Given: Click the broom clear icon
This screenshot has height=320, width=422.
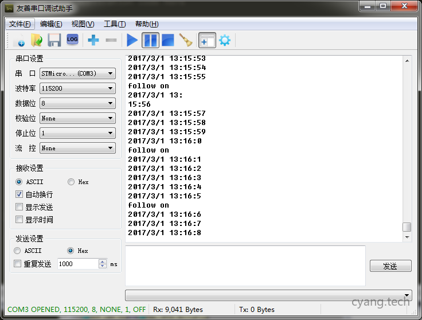Looking at the screenshot, I should [186, 40].
